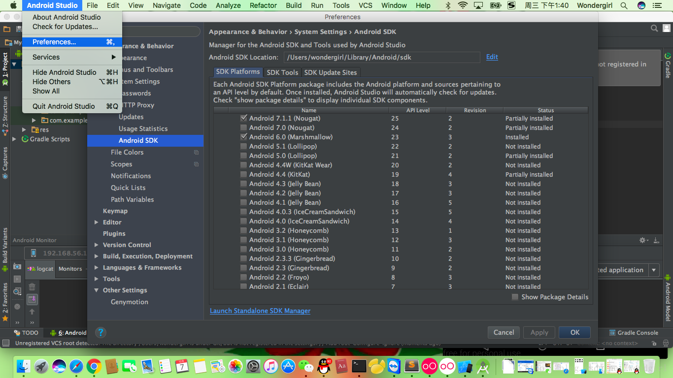The image size is (673, 378).
Task: Expand the Languages & Frameworks section
Action: (97, 268)
